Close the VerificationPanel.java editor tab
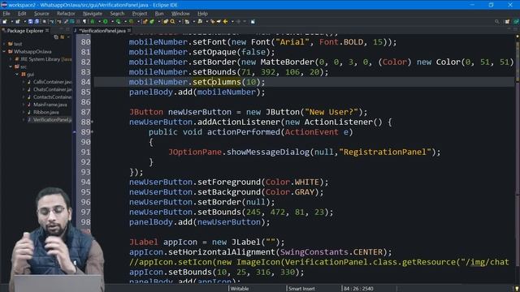Image resolution: width=520 pixels, height=292 pixels. point(129,31)
